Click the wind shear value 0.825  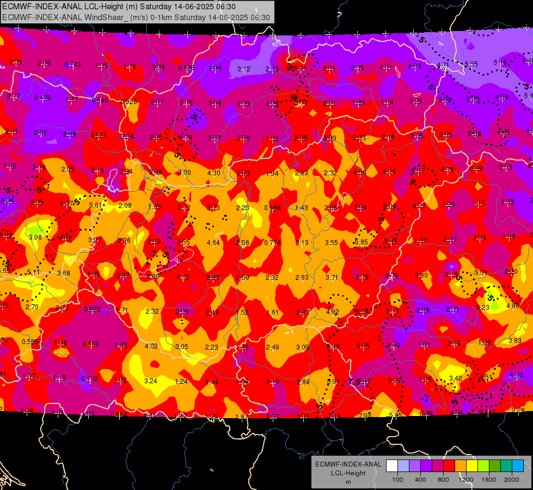pos(186,68)
